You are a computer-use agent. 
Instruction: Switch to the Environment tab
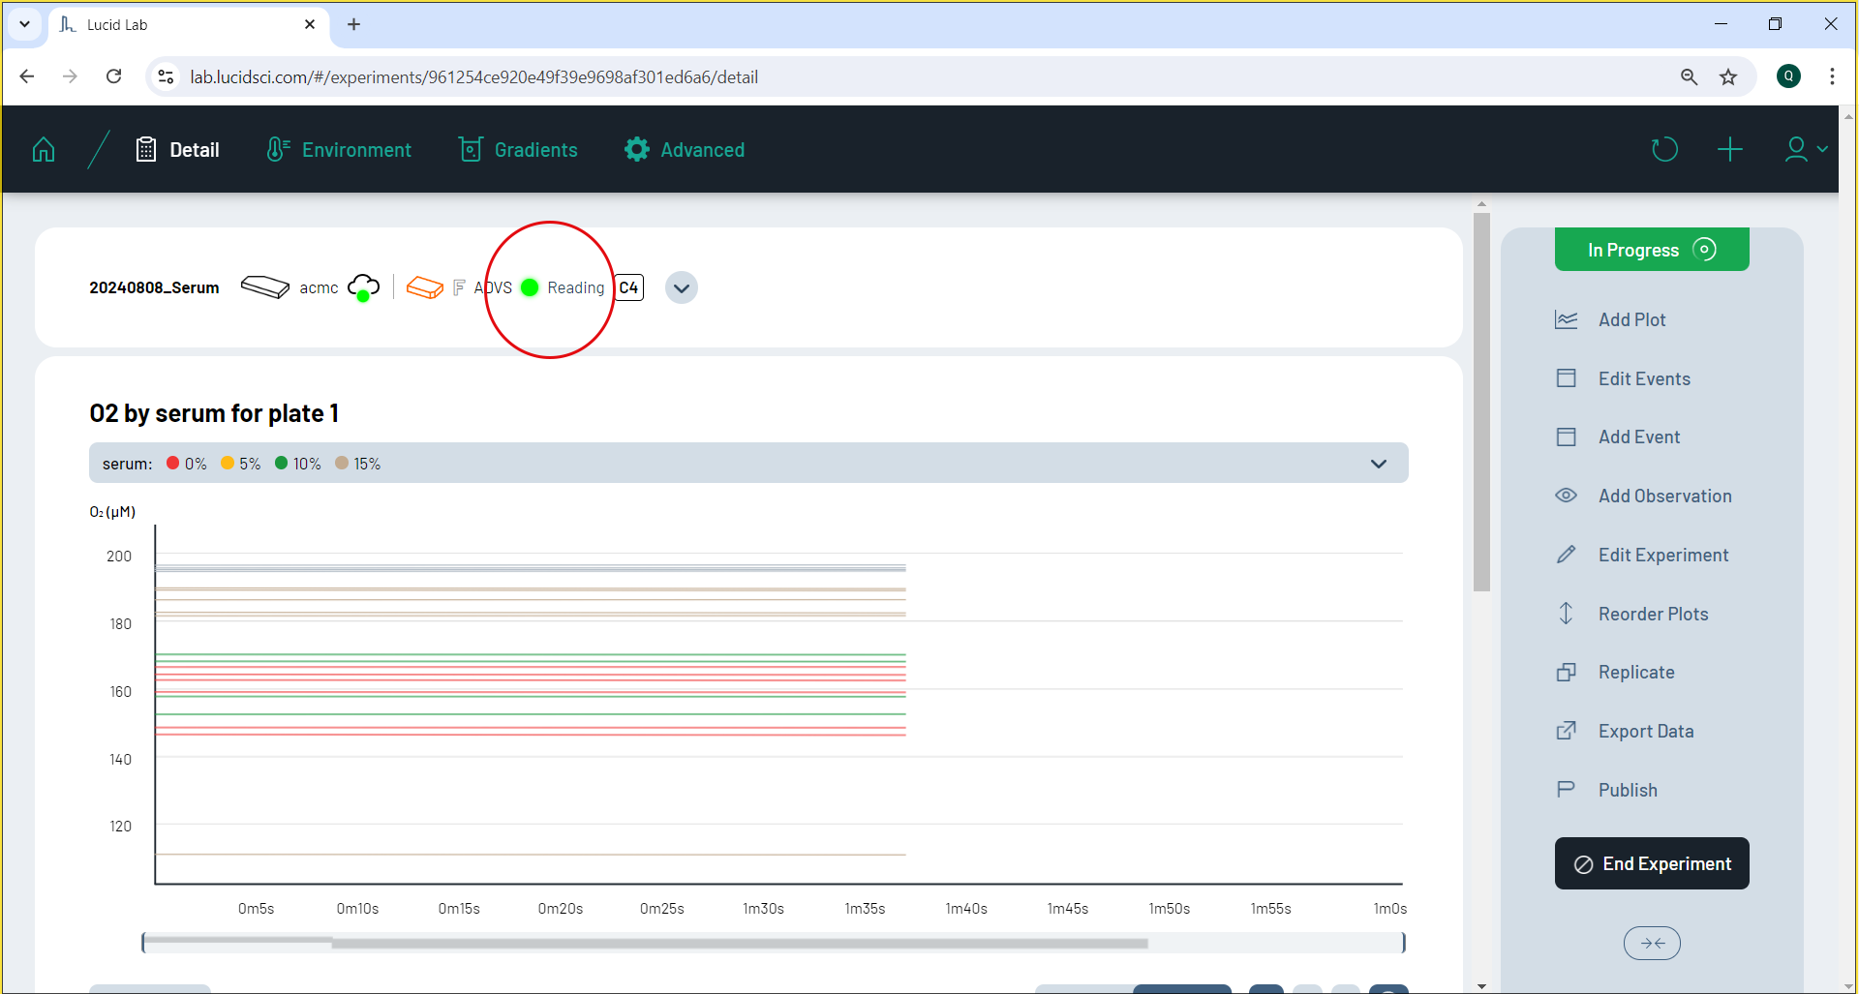pyautogui.click(x=339, y=150)
